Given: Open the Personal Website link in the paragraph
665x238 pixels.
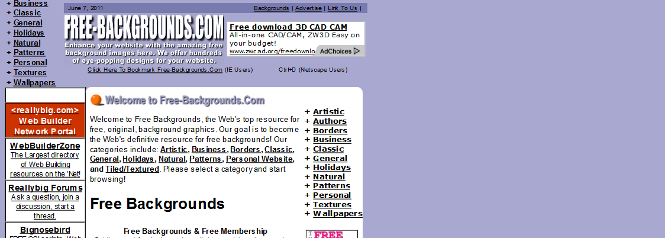Looking at the screenshot, I should tap(259, 159).
